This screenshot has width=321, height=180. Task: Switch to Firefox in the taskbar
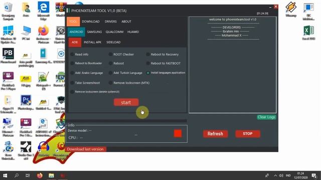pos(40,175)
